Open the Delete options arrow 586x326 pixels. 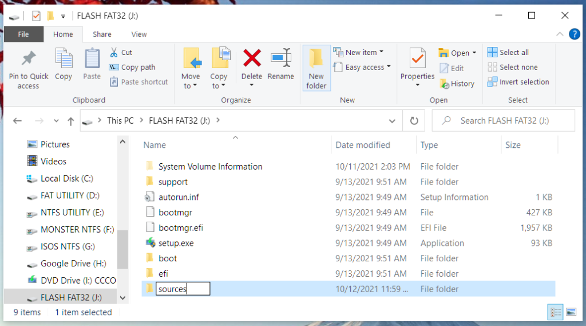(252, 86)
